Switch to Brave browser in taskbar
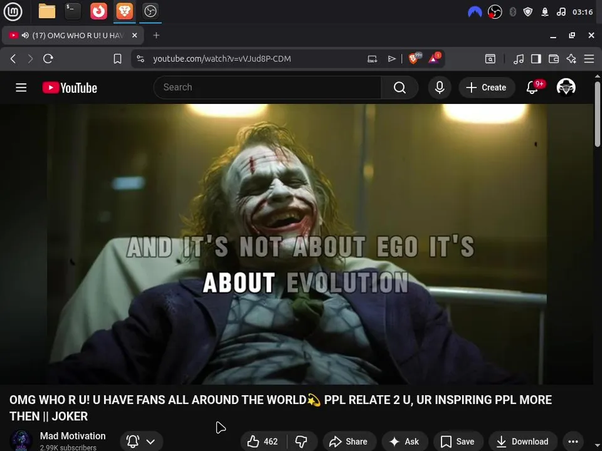Image resolution: width=602 pixels, height=451 pixels. coord(124,11)
